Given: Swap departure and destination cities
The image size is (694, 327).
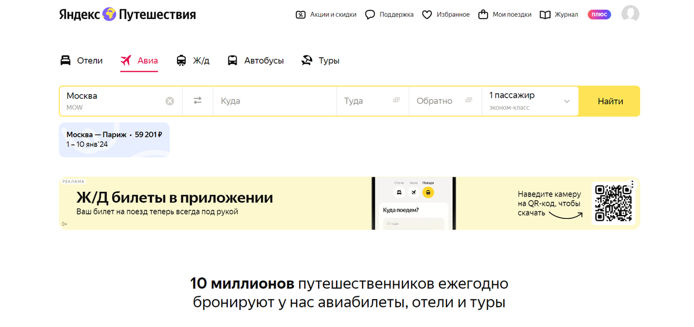Looking at the screenshot, I should pos(198,101).
